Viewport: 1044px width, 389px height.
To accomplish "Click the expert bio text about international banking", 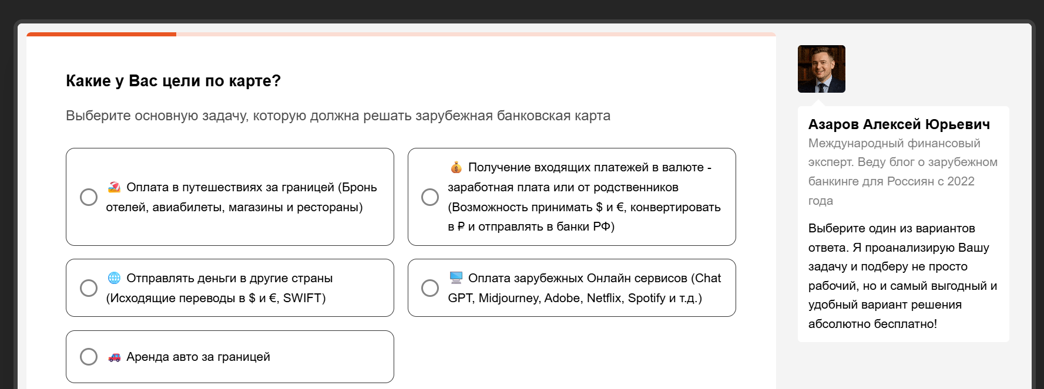I will click(903, 171).
